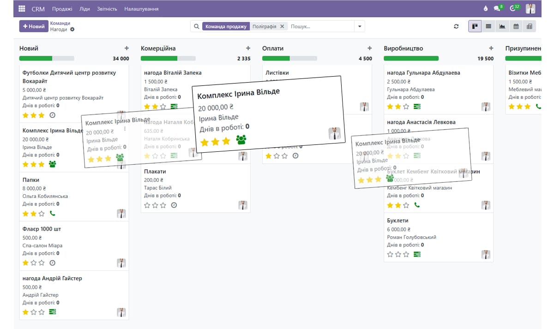Click the Новий create button
The height and width of the screenshot is (329, 554).
(34, 26)
